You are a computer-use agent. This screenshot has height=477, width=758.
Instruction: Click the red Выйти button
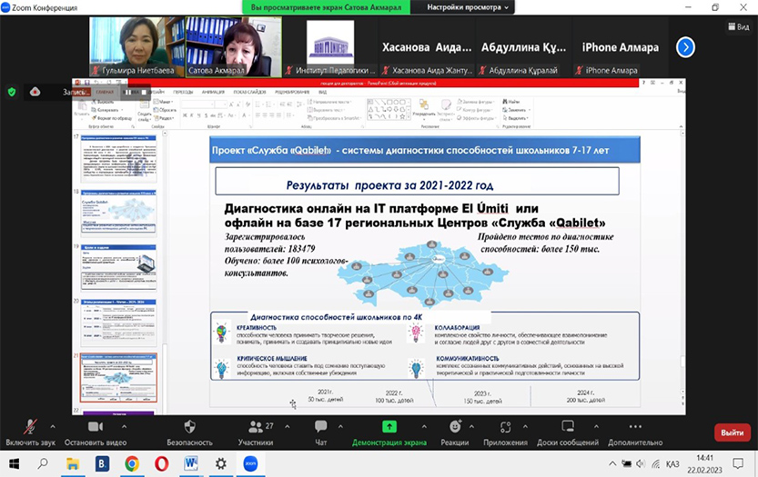732,432
